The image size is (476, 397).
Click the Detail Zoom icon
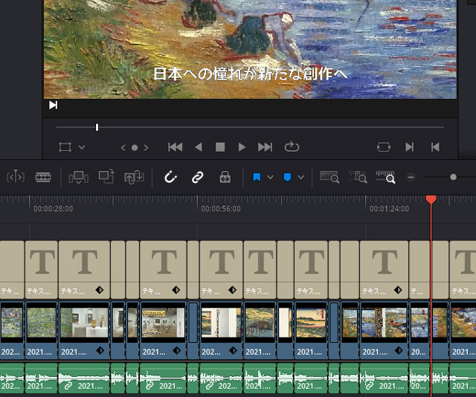pyautogui.click(x=358, y=177)
